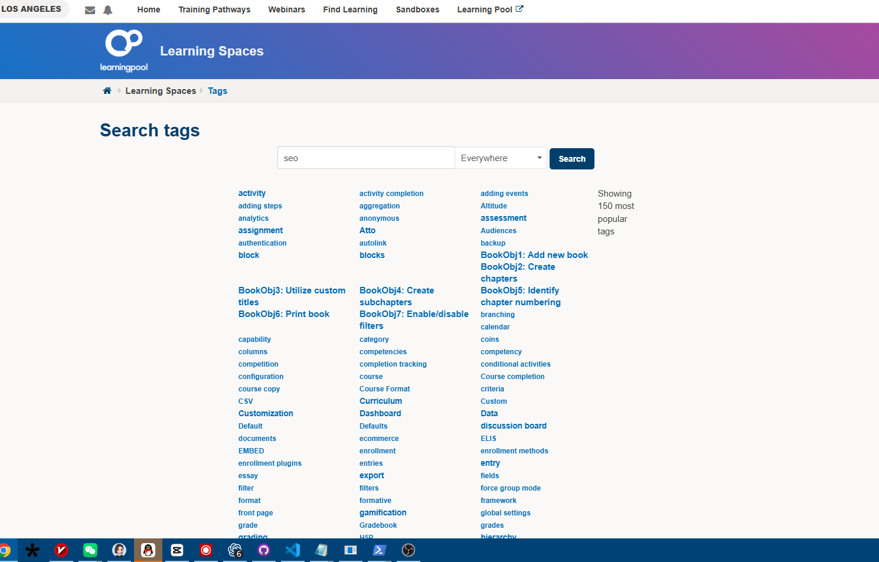Open OBS Studio from the taskbar

click(409, 550)
